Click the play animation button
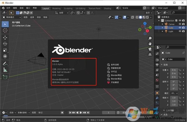The height and width of the screenshot is (122, 187). point(81,113)
